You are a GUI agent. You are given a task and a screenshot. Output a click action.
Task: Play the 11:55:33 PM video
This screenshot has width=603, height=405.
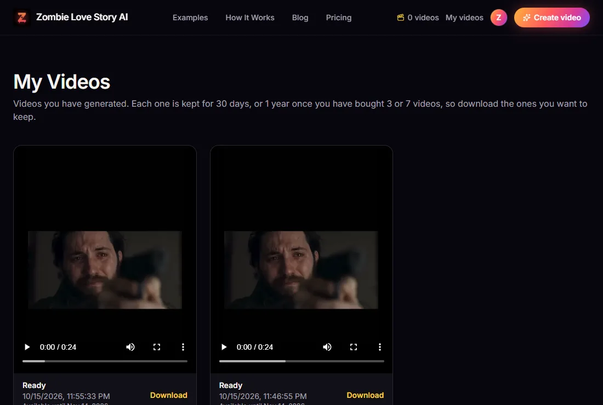pyautogui.click(x=27, y=347)
